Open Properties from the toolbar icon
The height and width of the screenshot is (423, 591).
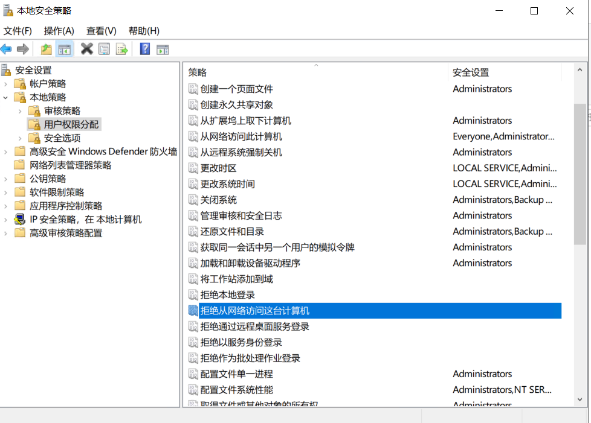104,49
